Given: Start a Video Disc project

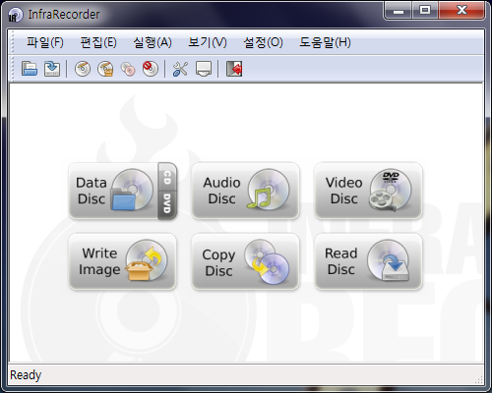Looking at the screenshot, I should [x=368, y=191].
